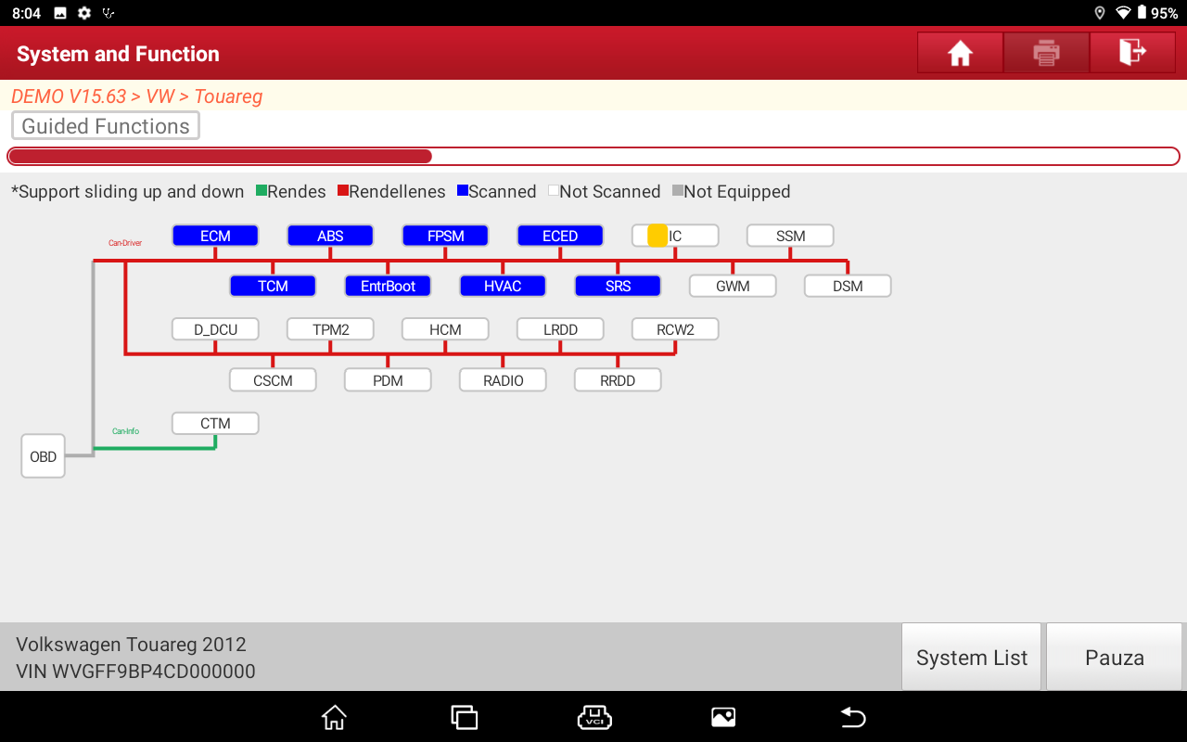
Task: Tap the location pin icon in status bar
Action: coord(1100,13)
